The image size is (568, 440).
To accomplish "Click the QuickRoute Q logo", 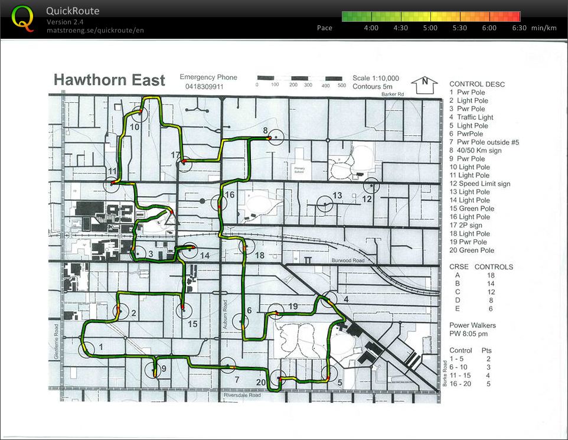I will [22, 18].
